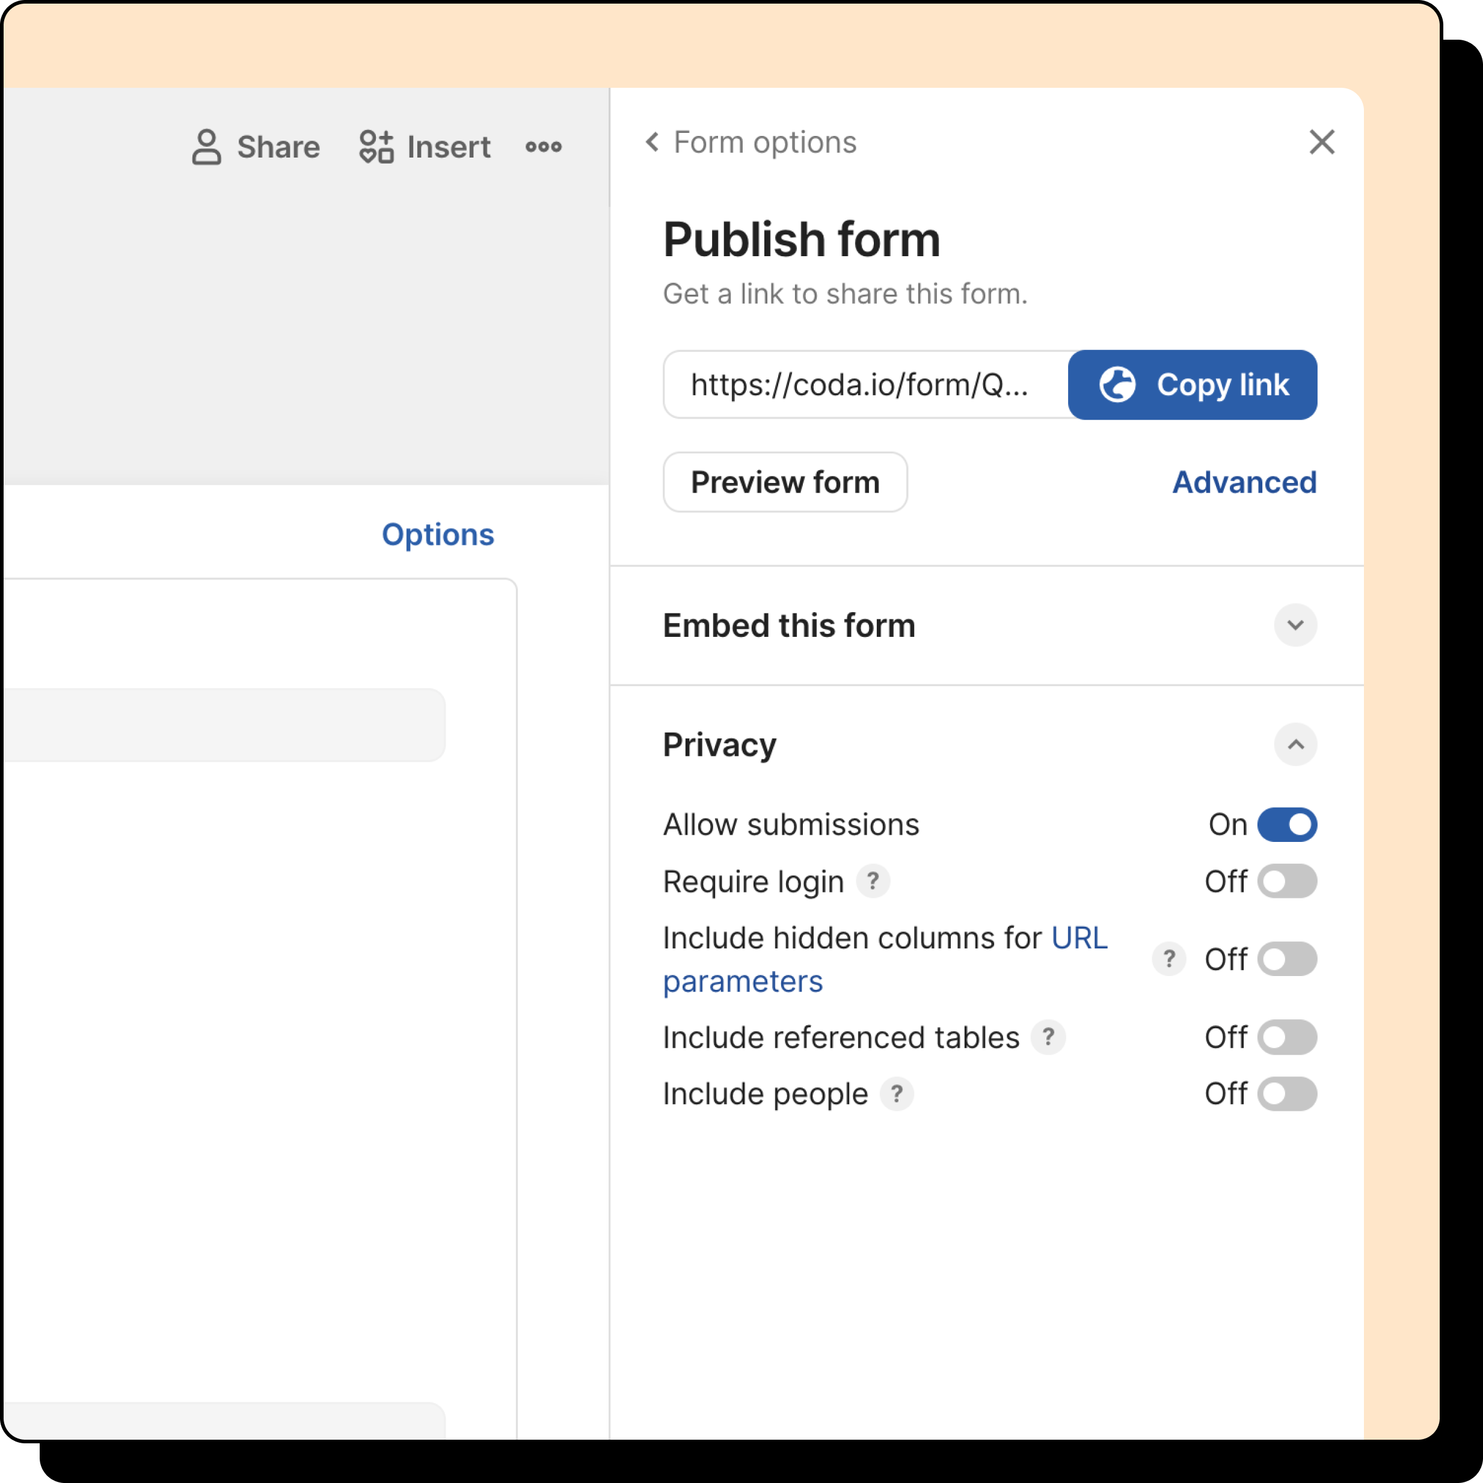This screenshot has width=1483, height=1483.
Task: Toggle on Include people switch
Action: coord(1286,1094)
